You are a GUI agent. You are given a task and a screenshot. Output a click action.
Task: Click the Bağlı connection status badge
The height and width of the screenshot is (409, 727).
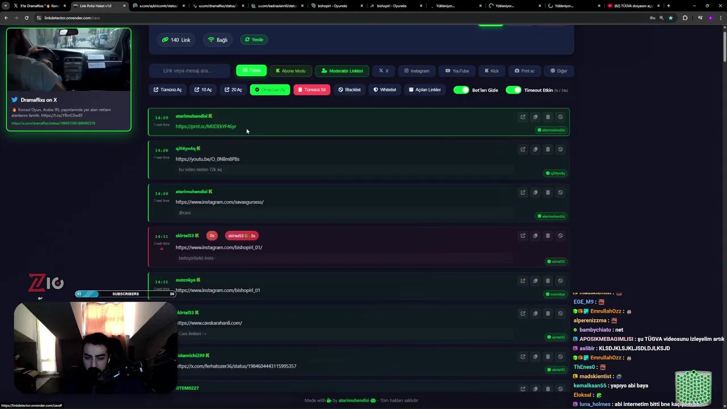[218, 40]
